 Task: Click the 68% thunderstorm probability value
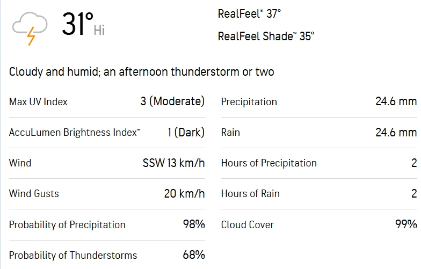pyautogui.click(x=194, y=255)
